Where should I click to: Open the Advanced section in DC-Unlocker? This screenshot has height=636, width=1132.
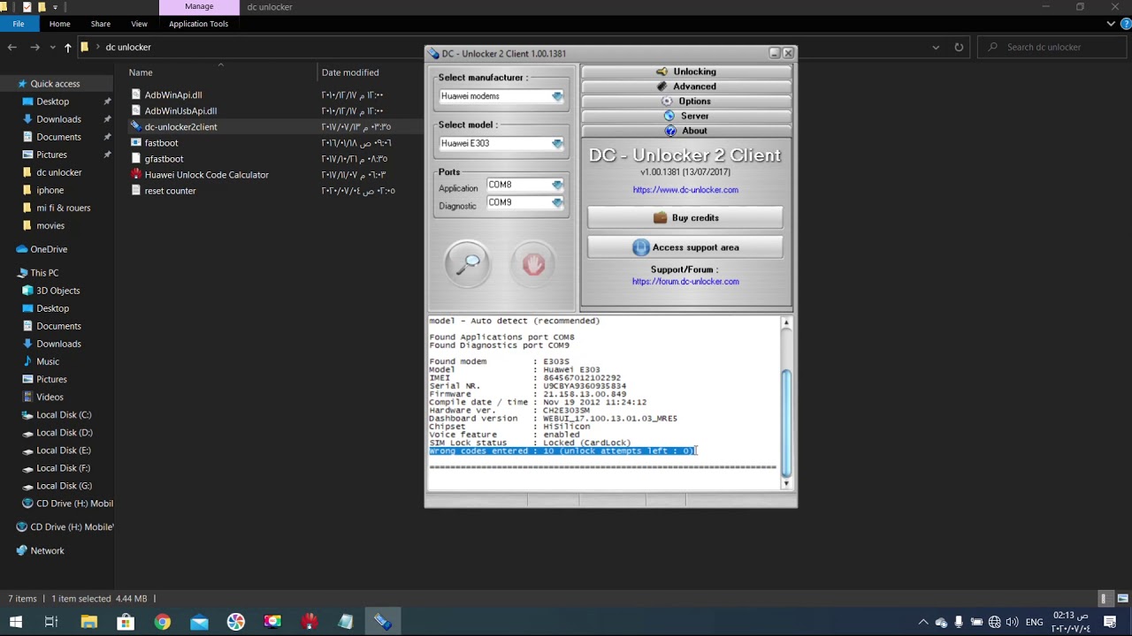[686, 87]
